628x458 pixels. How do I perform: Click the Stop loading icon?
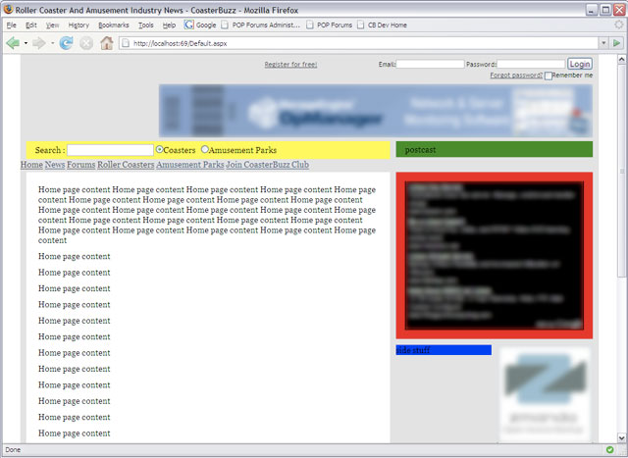click(86, 43)
